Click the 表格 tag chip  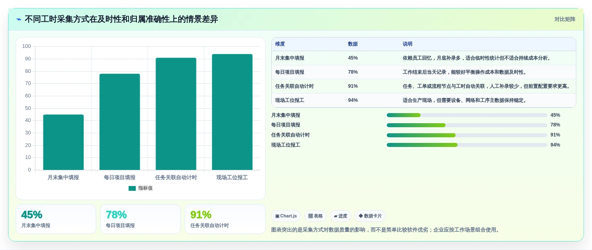point(316,216)
